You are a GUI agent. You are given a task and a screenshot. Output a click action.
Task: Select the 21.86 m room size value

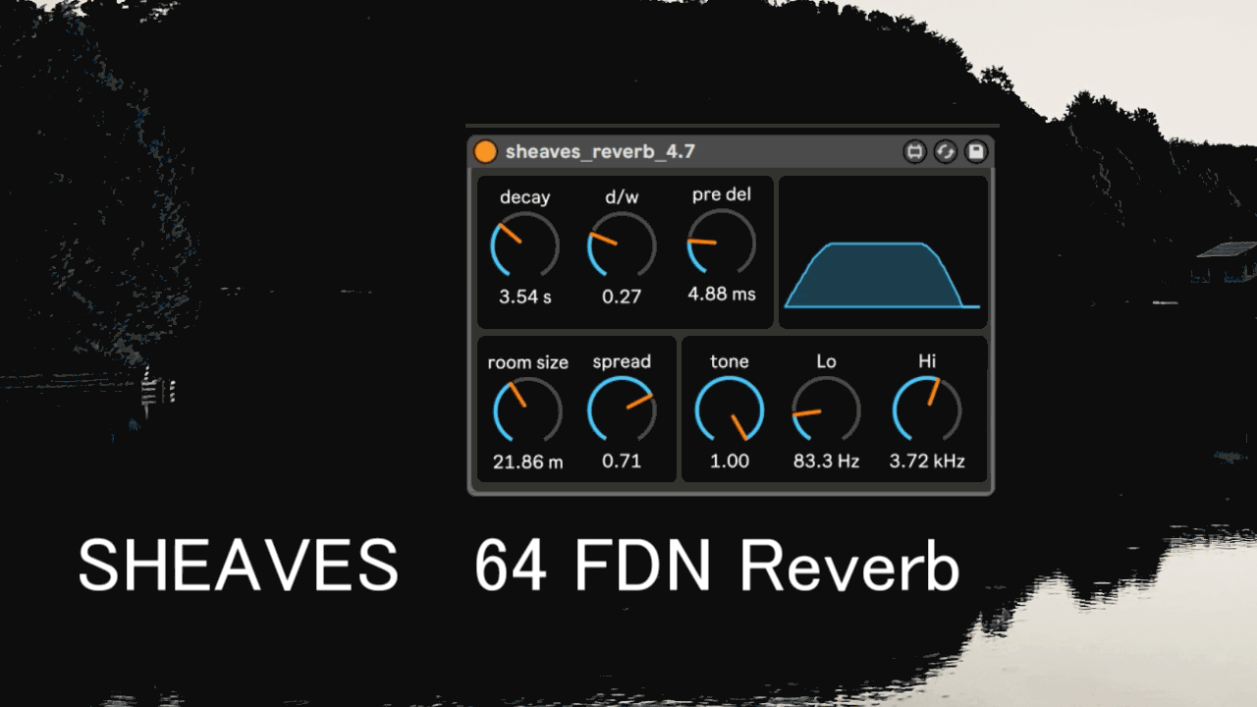(527, 462)
